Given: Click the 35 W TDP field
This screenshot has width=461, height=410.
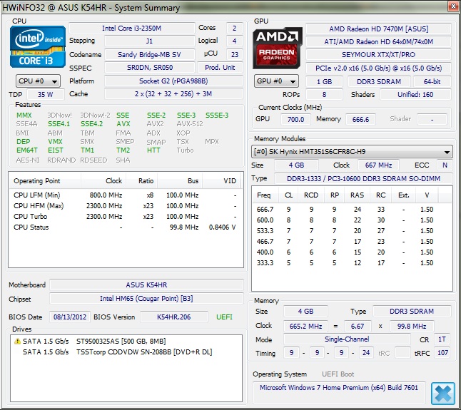Looking at the screenshot, I should point(45,95).
